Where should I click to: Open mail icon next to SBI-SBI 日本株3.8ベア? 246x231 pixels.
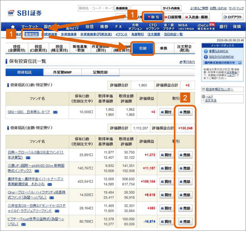[55, 112]
